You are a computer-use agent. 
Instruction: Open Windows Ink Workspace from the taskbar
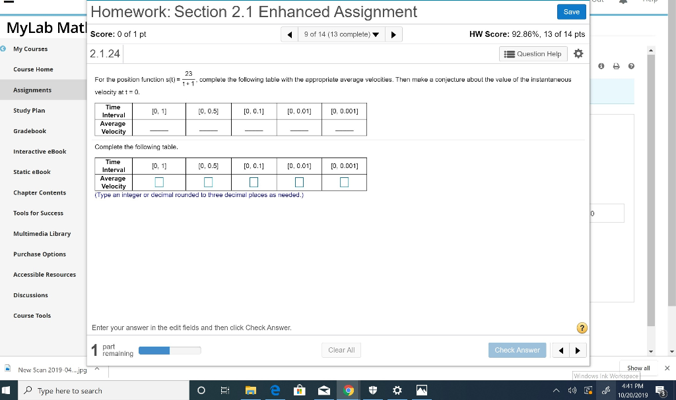click(x=606, y=390)
